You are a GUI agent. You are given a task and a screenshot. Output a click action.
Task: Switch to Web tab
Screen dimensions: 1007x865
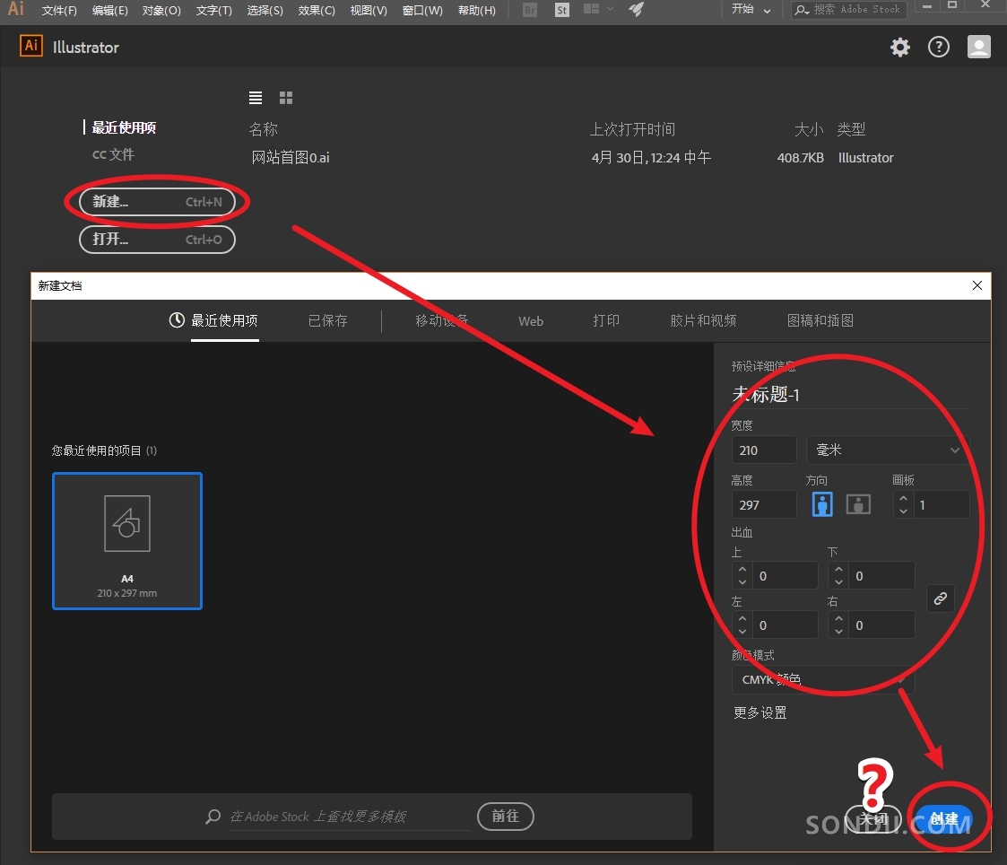click(x=531, y=320)
